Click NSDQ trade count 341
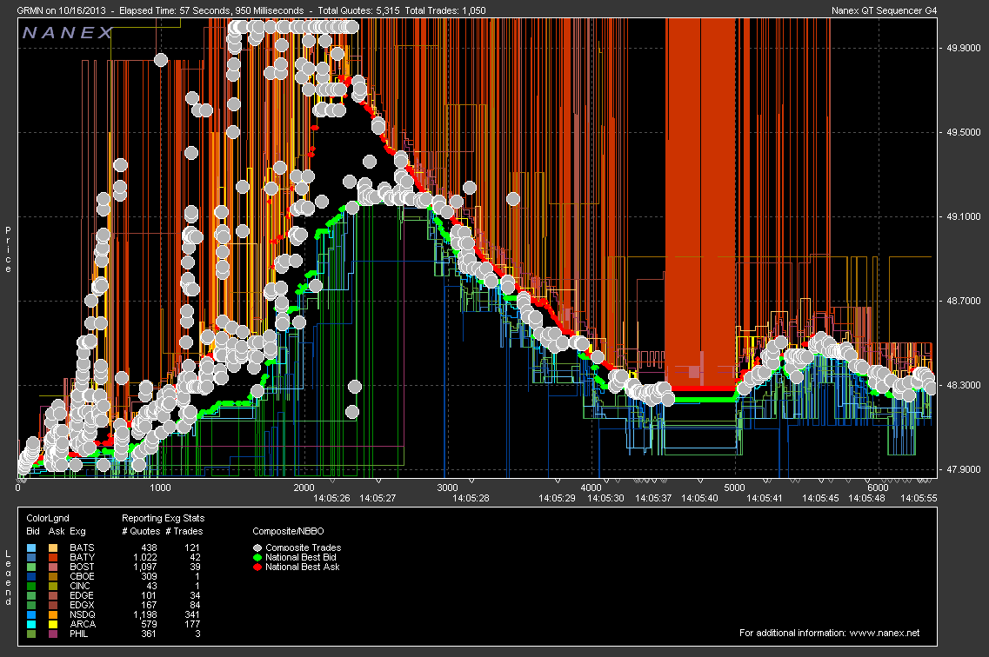This screenshot has width=989, height=657. [x=191, y=614]
